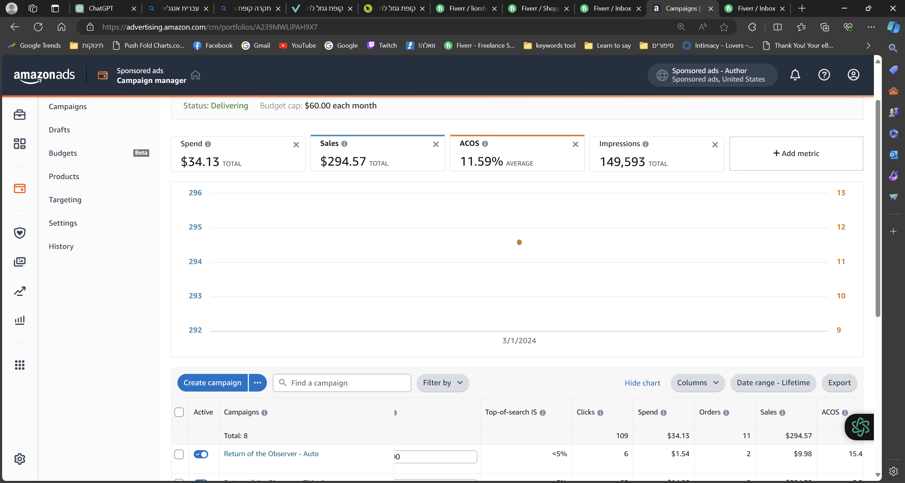Open History in the side menu

tap(61, 246)
